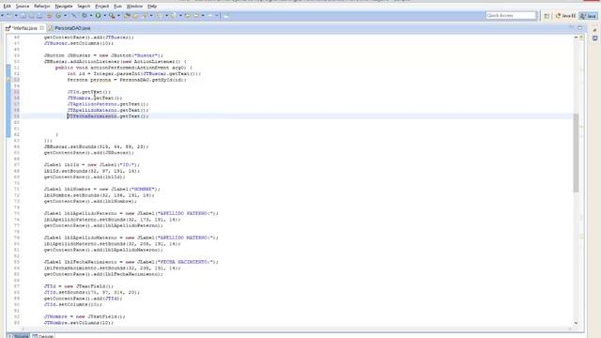Click the Forward navigation arrow icon
Screen dimensions: 601x338
click(x=210, y=16)
